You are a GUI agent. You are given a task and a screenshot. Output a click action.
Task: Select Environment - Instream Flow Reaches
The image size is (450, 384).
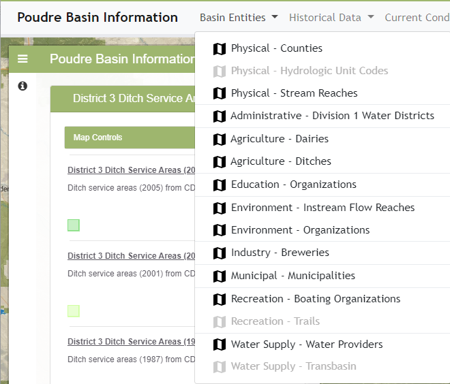pyautogui.click(x=322, y=208)
